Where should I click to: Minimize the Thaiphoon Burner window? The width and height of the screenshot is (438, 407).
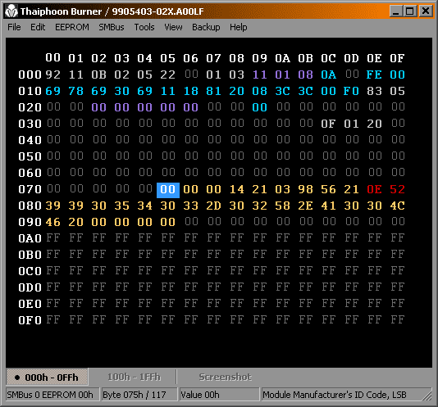[396, 11]
